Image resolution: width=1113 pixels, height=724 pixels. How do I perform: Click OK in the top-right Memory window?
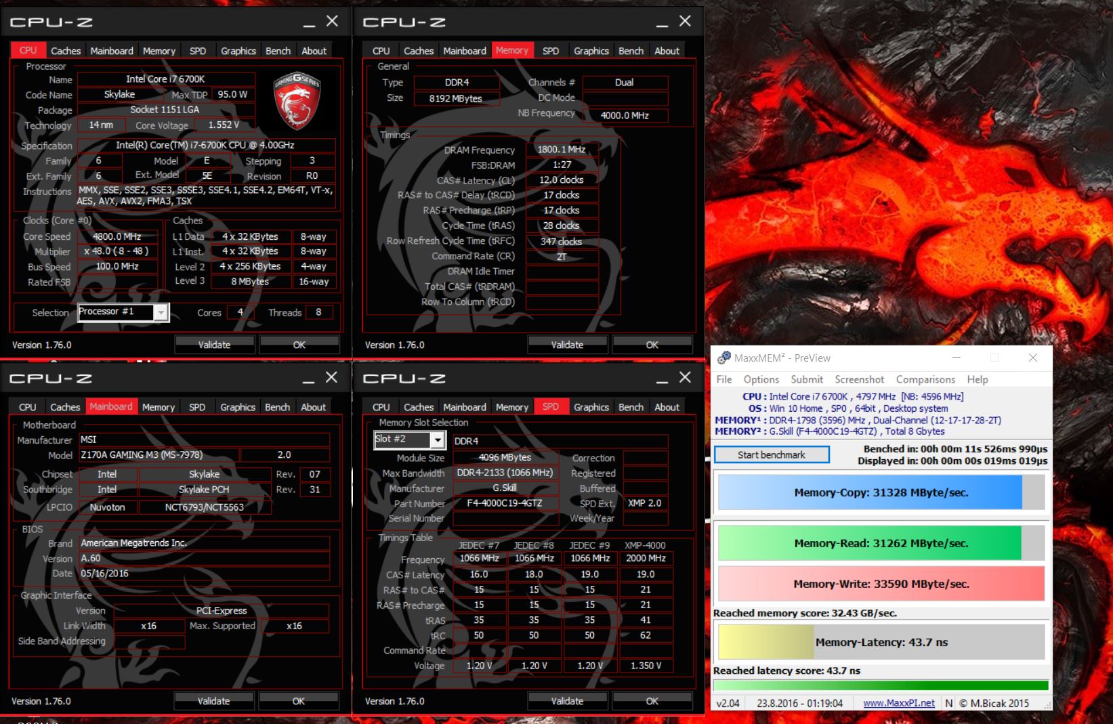(652, 345)
